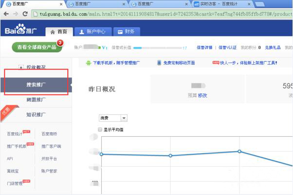
Task: Click the 信誉成长值 progress bar
Action: point(158,48)
